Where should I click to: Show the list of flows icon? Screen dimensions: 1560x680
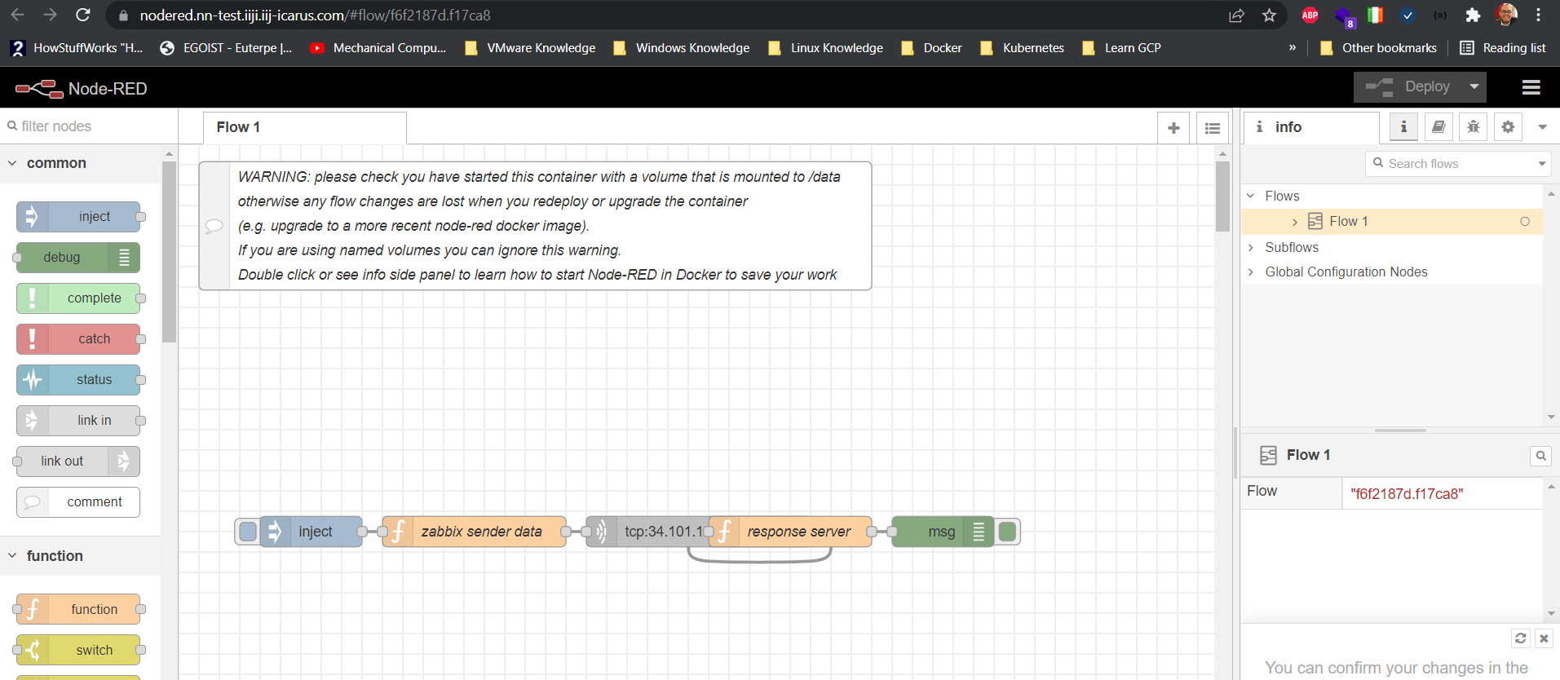[1213, 128]
